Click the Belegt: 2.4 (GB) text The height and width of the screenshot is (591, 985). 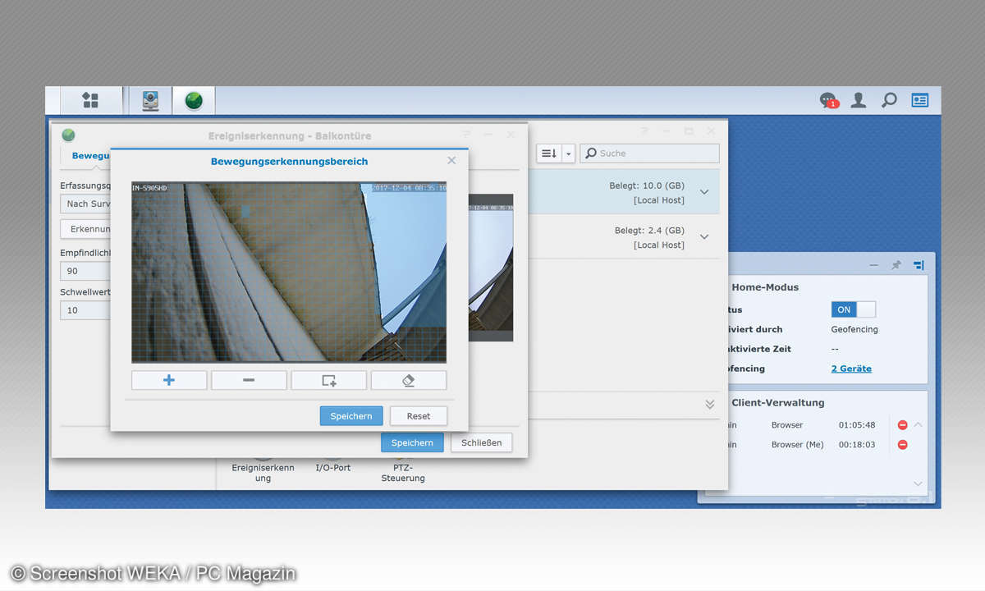[x=649, y=231]
